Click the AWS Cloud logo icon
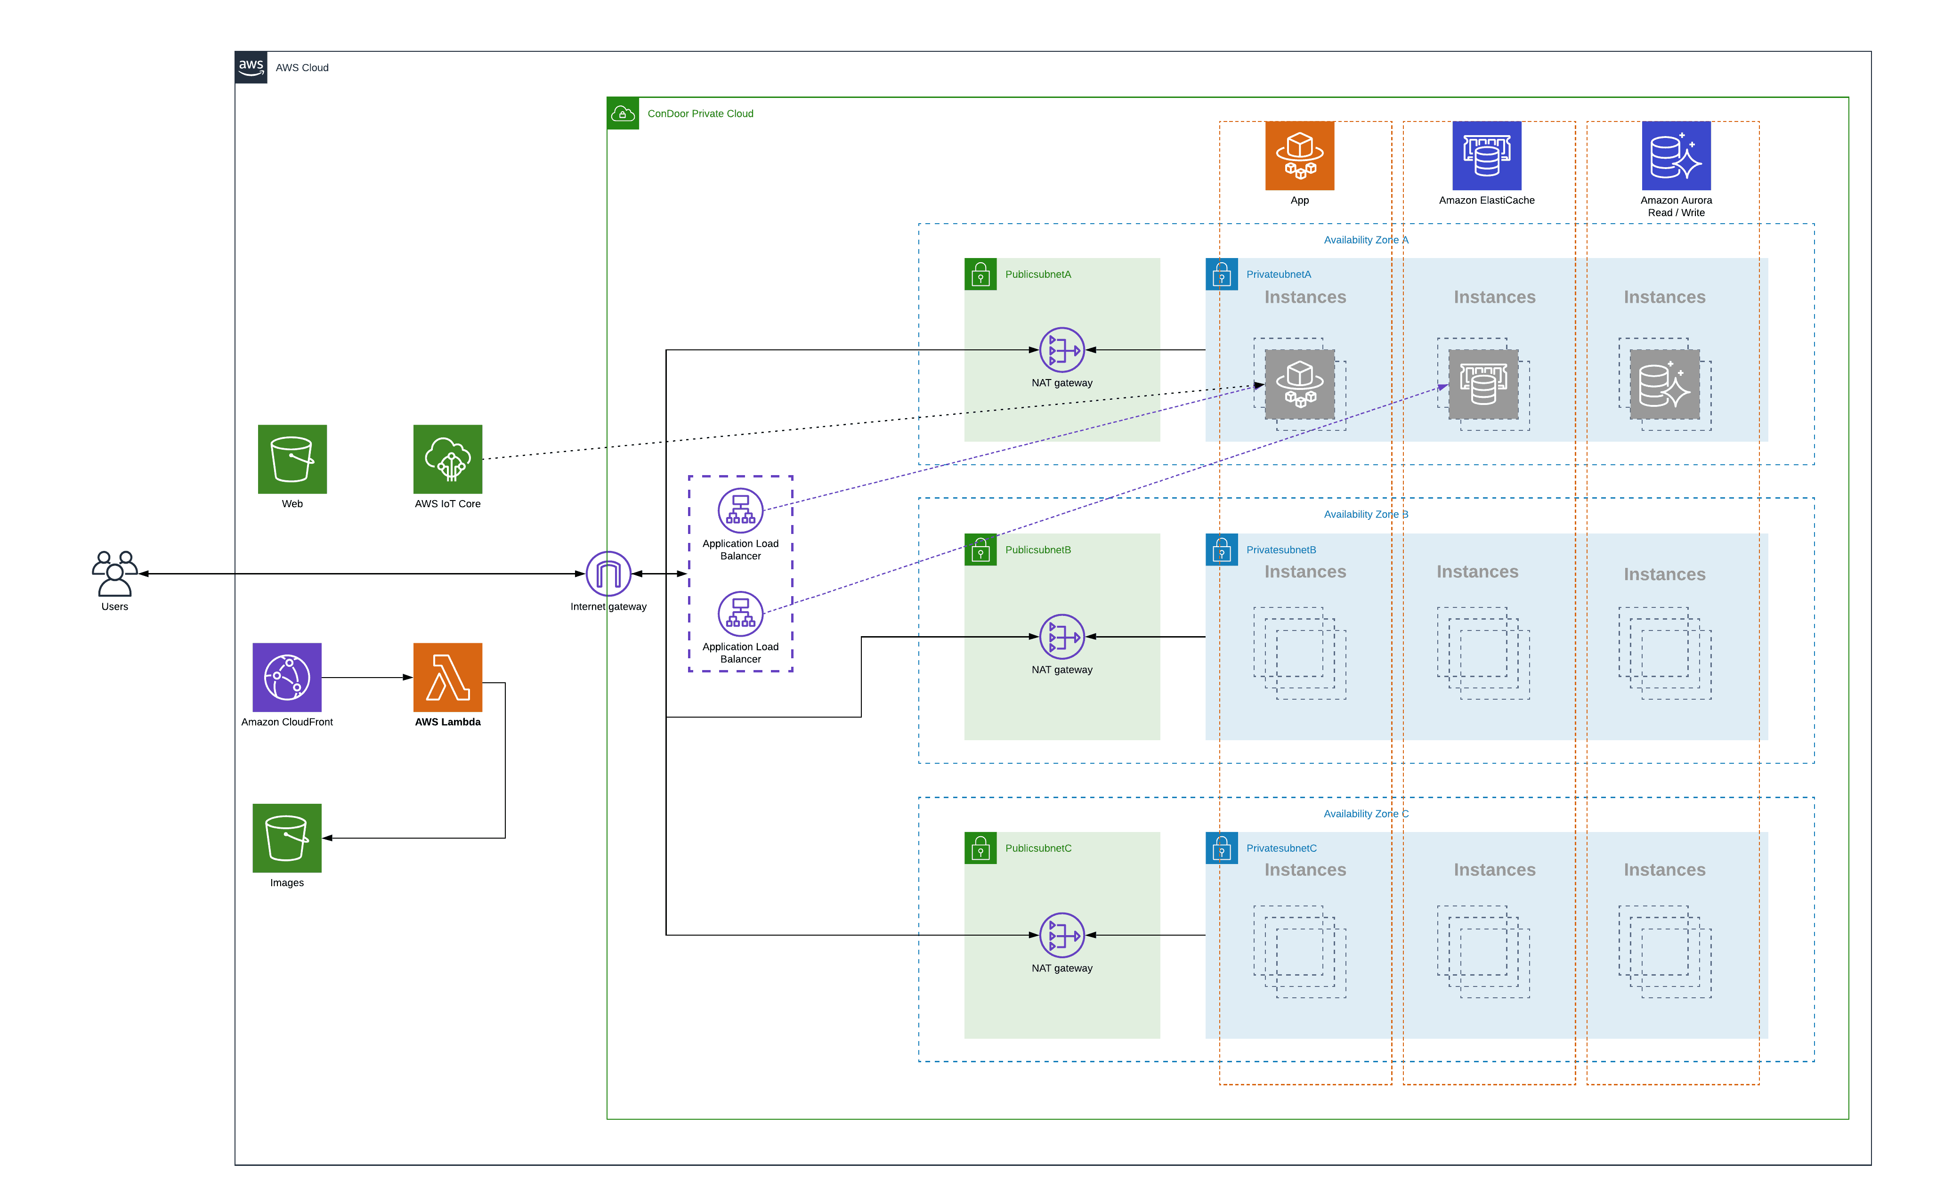The height and width of the screenshot is (1188, 1936). point(251,68)
